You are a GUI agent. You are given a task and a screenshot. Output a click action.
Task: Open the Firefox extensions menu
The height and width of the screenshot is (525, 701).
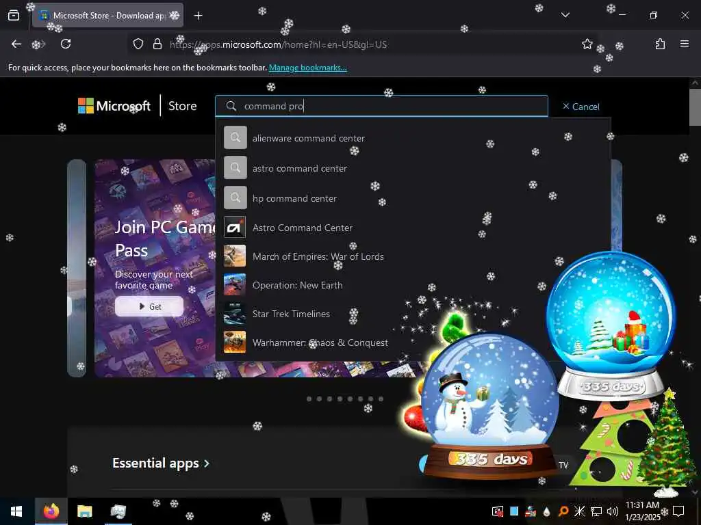click(x=660, y=44)
